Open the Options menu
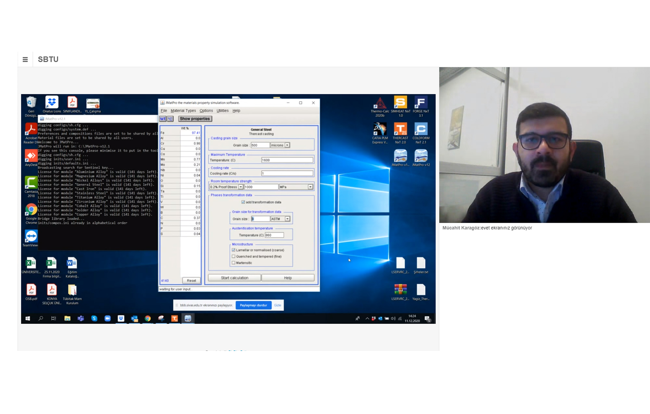This screenshot has height=414, width=650. 206,111
